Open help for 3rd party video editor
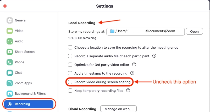This screenshot has height=112, width=210. 134,64
